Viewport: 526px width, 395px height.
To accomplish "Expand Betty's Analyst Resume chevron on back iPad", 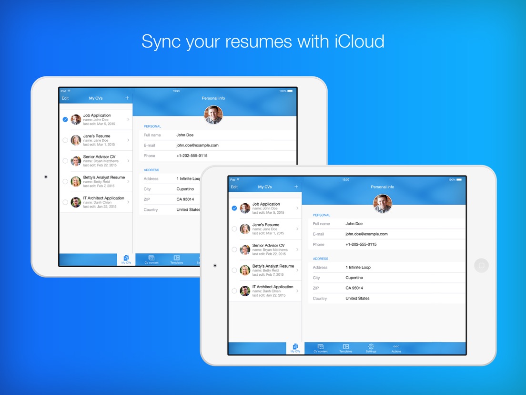I will [129, 181].
